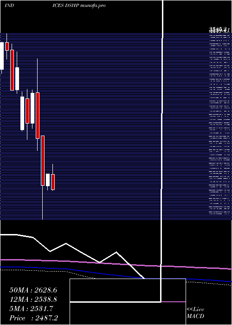Click the '5MA : 2531.7' value text
232x325 pixels.
tap(31, 309)
